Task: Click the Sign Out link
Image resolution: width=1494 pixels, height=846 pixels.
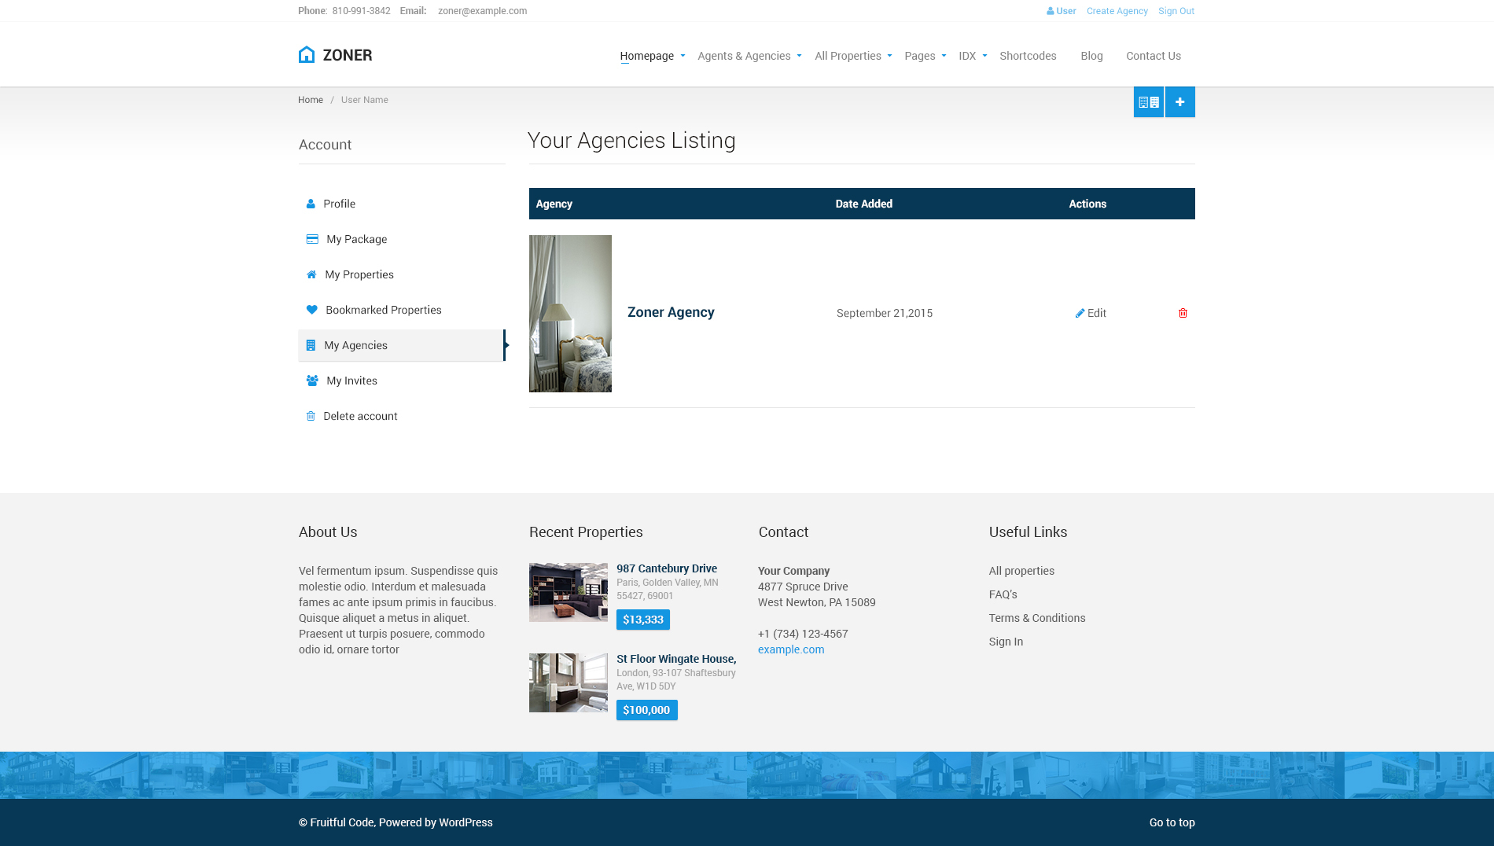Action: (1176, 11)
